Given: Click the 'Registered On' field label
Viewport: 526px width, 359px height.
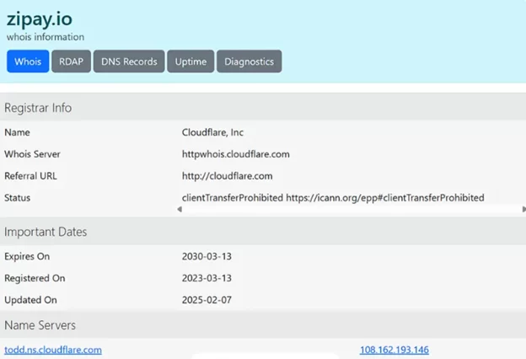Looking at the screenshot, I should [35, 278].
